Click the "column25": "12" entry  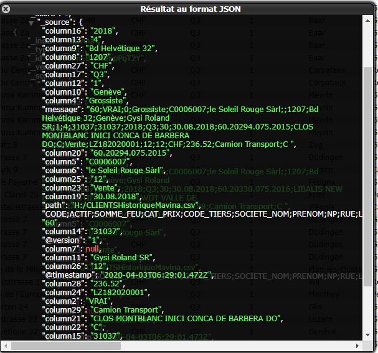(75, 179)
